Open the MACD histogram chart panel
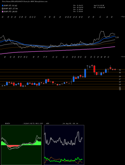Screen dimensions: 125x165 pos(21,145)
